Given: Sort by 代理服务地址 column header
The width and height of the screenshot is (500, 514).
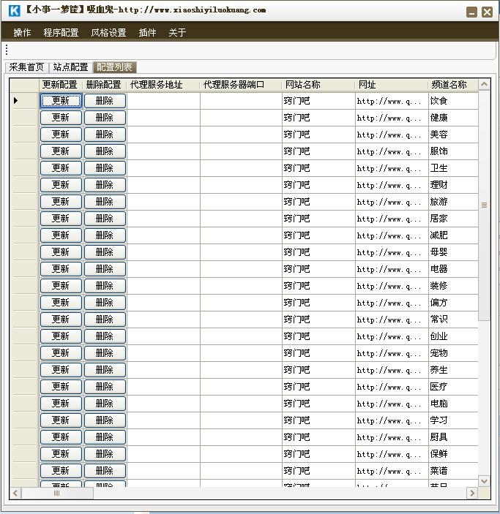Looking at the screenshot, I should pyautogui.click(x=163, y=85).
